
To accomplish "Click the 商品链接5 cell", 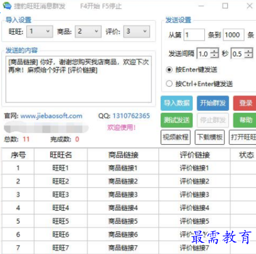I will coord(123,221).
